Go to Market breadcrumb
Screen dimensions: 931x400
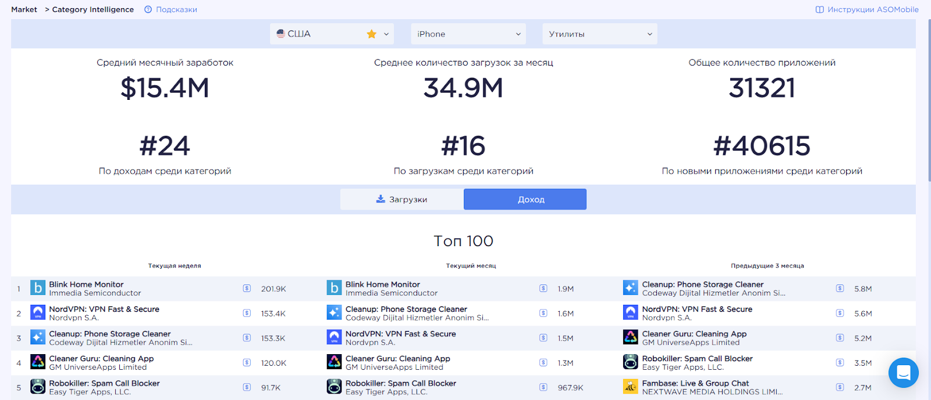(x=24, y=9)
